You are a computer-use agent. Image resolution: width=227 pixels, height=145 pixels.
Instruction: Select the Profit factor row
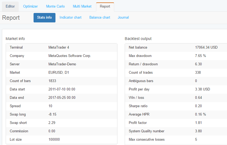[x=176, y=123]
